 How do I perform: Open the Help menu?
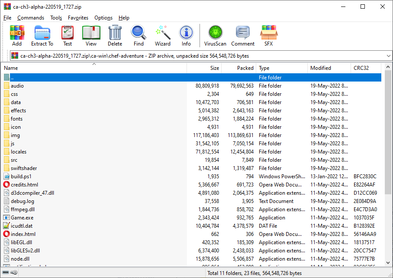click(x=124, y=18)
